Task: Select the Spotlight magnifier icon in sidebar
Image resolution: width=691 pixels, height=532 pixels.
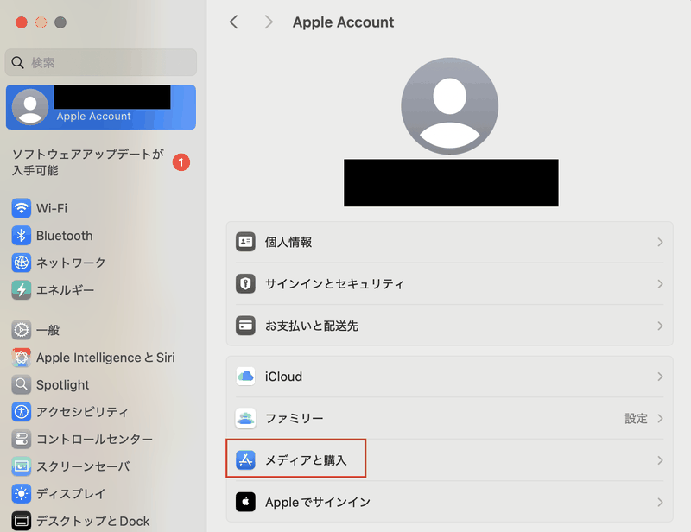Action: point(21,384)
